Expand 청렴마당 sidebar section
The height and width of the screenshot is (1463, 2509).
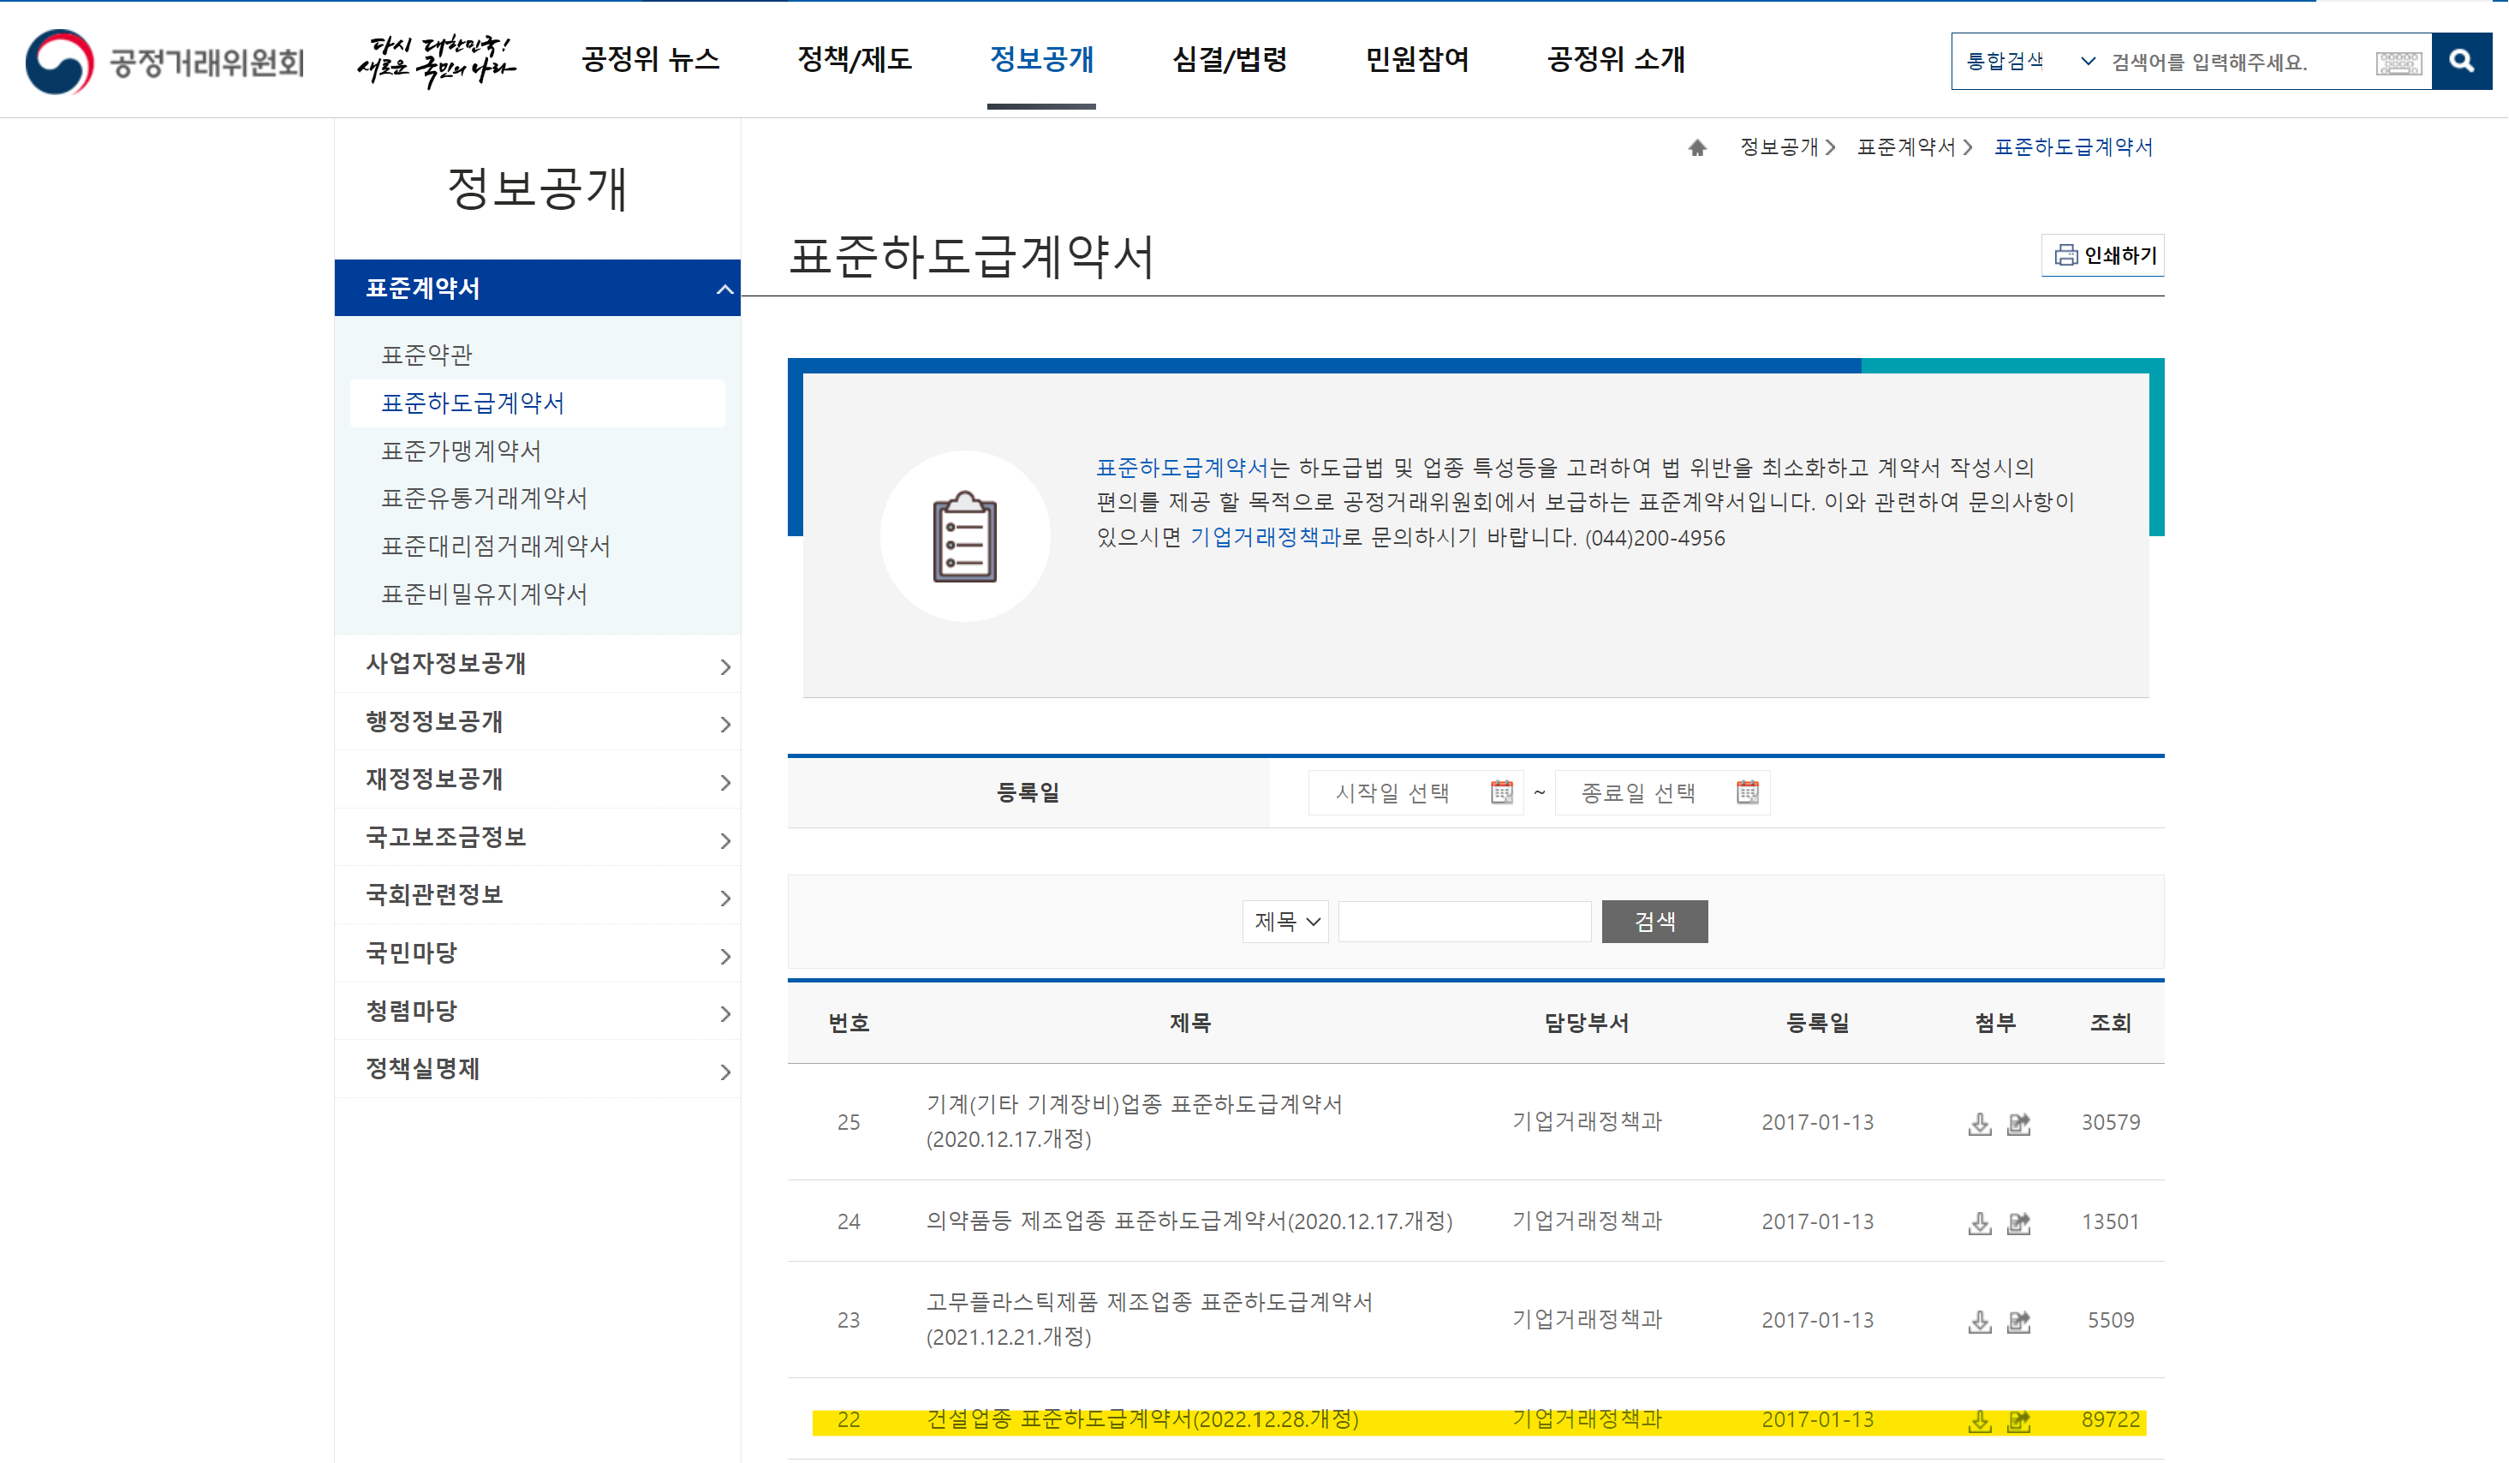[538, 1011]
